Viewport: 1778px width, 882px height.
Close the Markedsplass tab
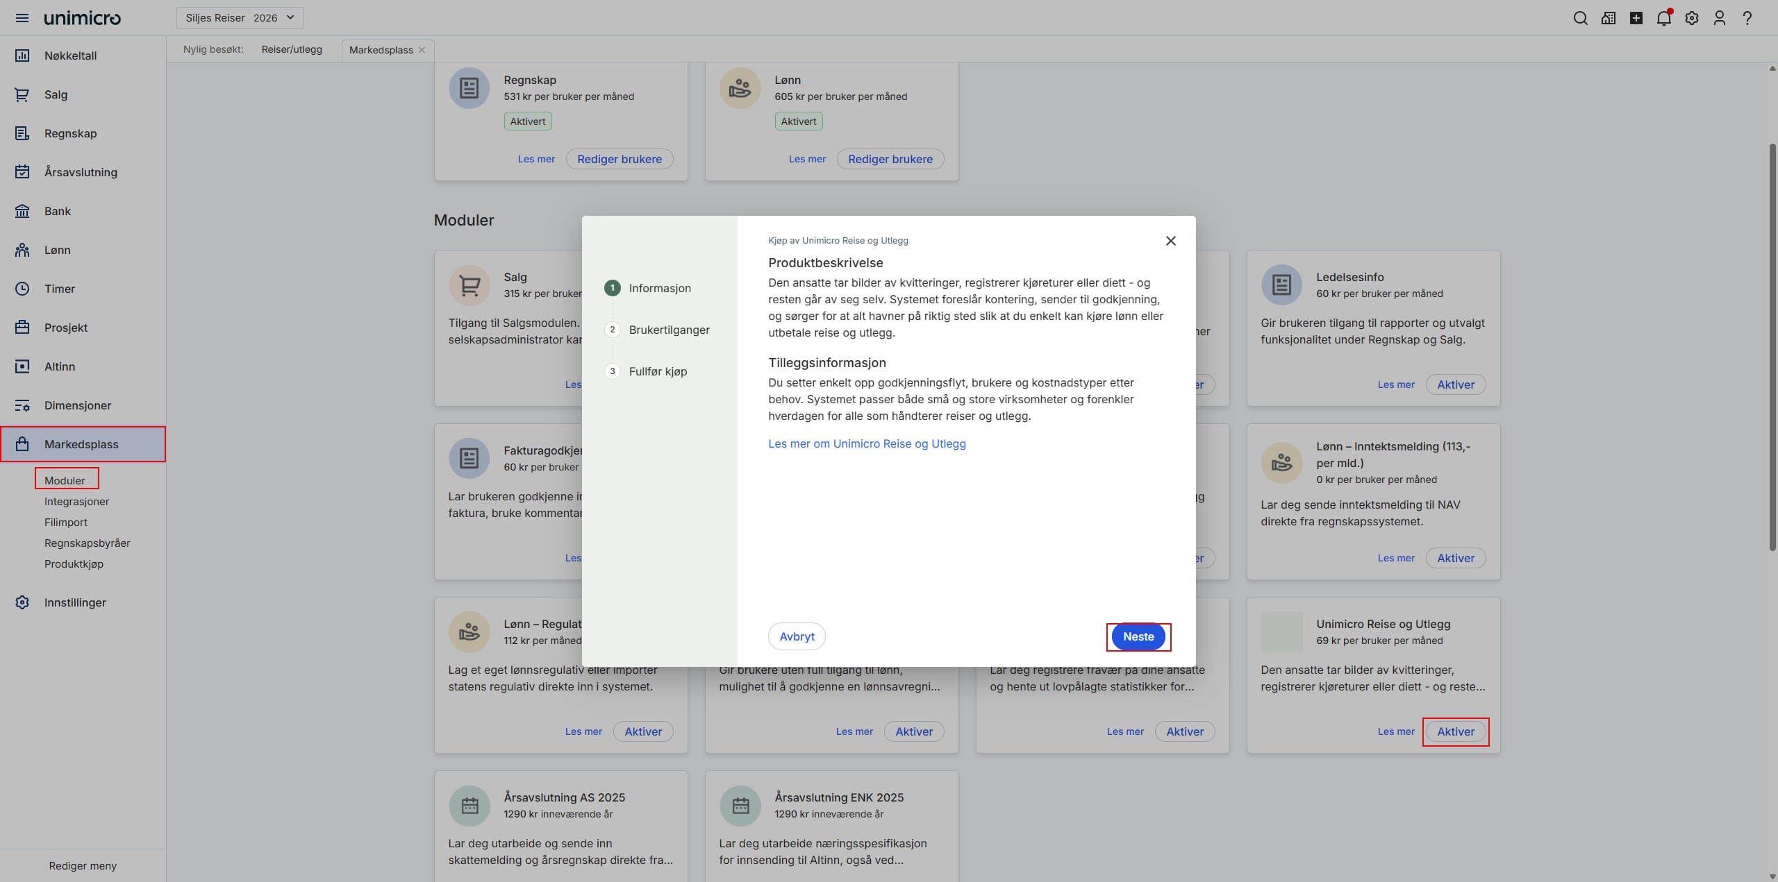click(422, 50)
